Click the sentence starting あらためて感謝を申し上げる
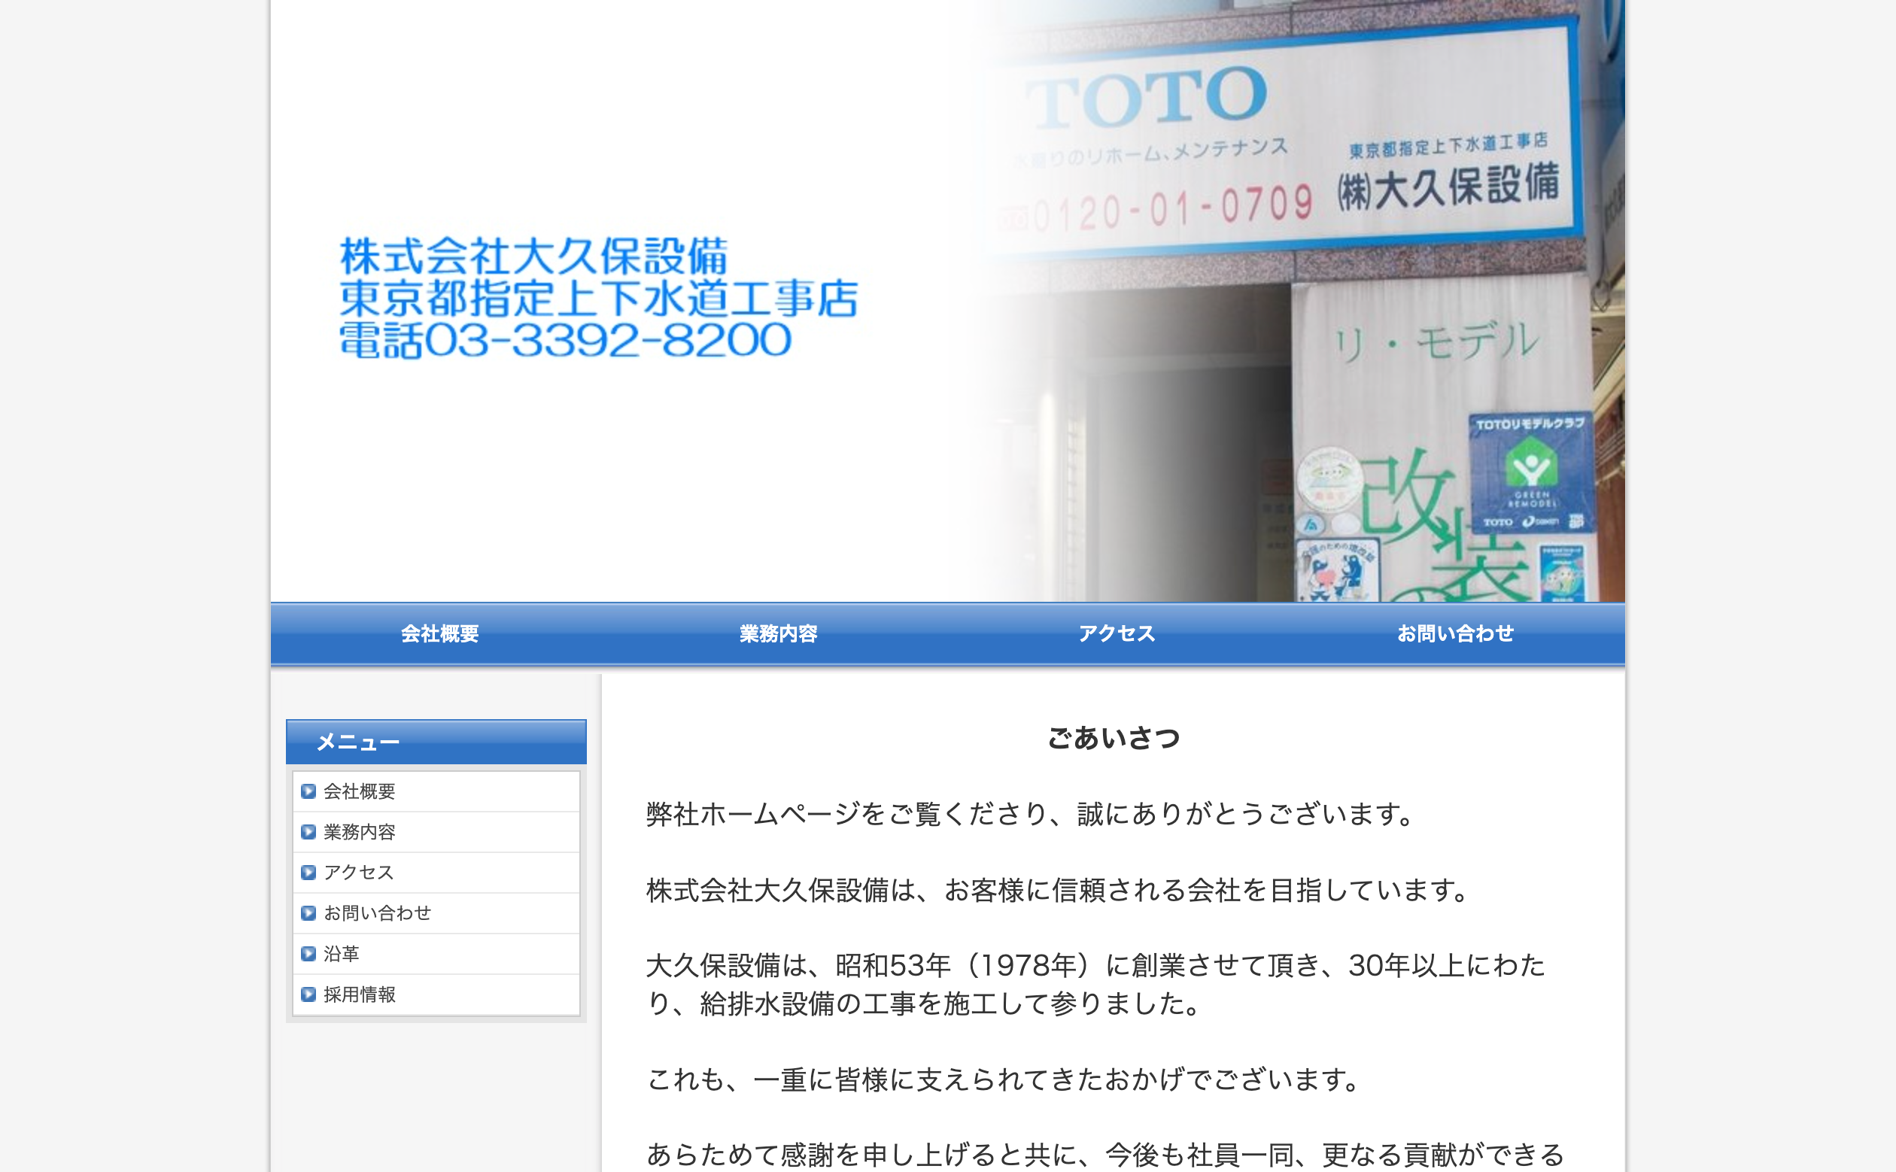 1105,1155
